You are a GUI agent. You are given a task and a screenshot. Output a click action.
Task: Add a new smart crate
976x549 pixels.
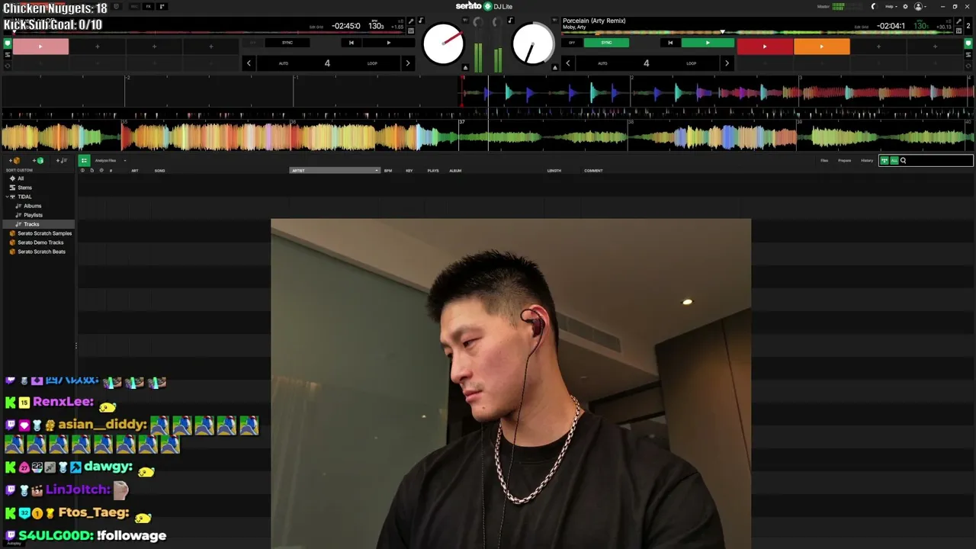[38, 161]
